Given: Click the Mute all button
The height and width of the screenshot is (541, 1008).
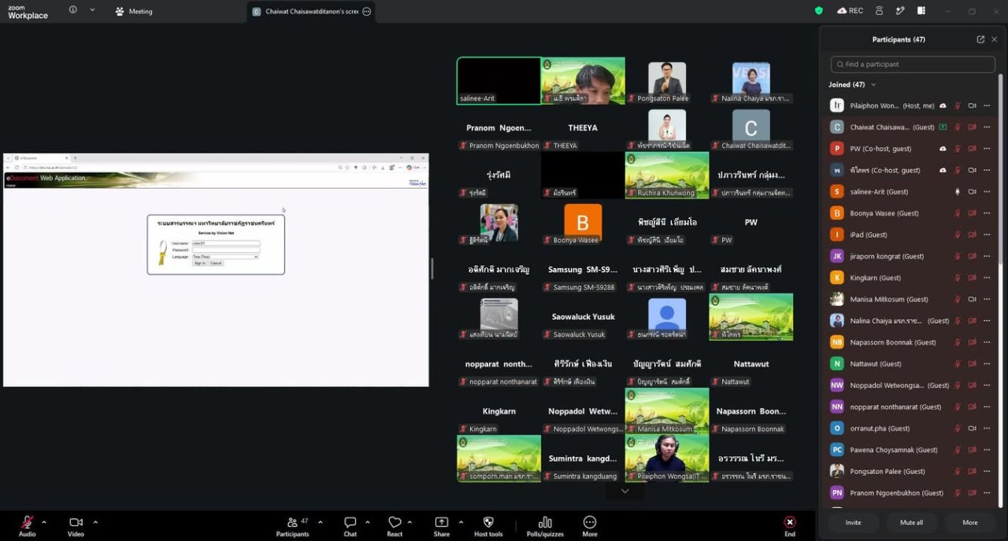Looking at the screenshot, I should pos(911,523).
